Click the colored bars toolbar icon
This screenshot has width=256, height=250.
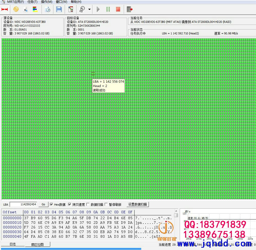pos(35,9)
